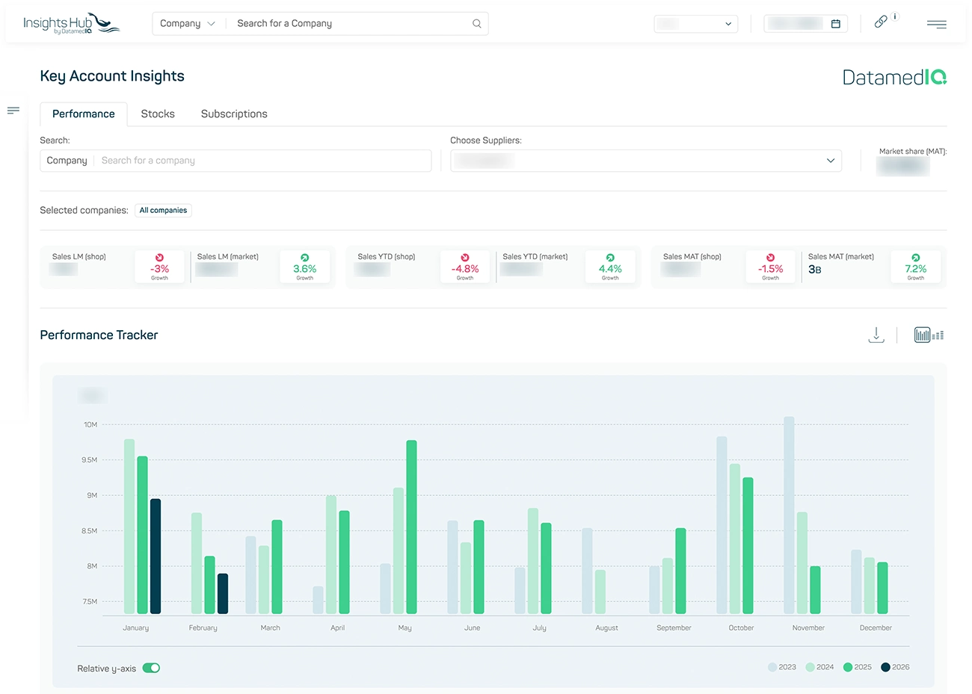
Task: Open the Company dropdown in top search bar
Action: [188, 24]
